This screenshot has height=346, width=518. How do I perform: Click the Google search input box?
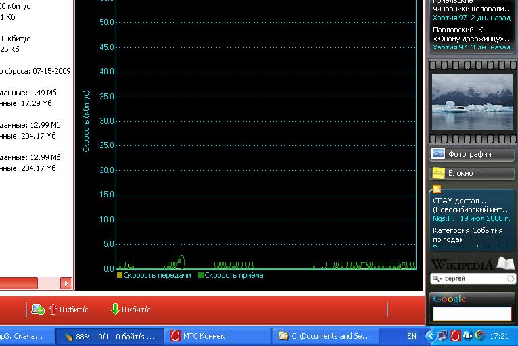472,314
